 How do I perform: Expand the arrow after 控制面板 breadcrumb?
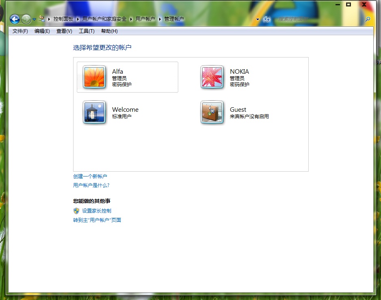pos(78,19)
